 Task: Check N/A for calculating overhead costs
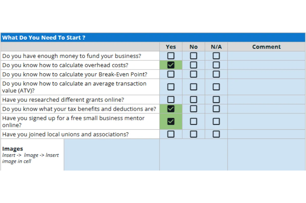click(216, 65)
